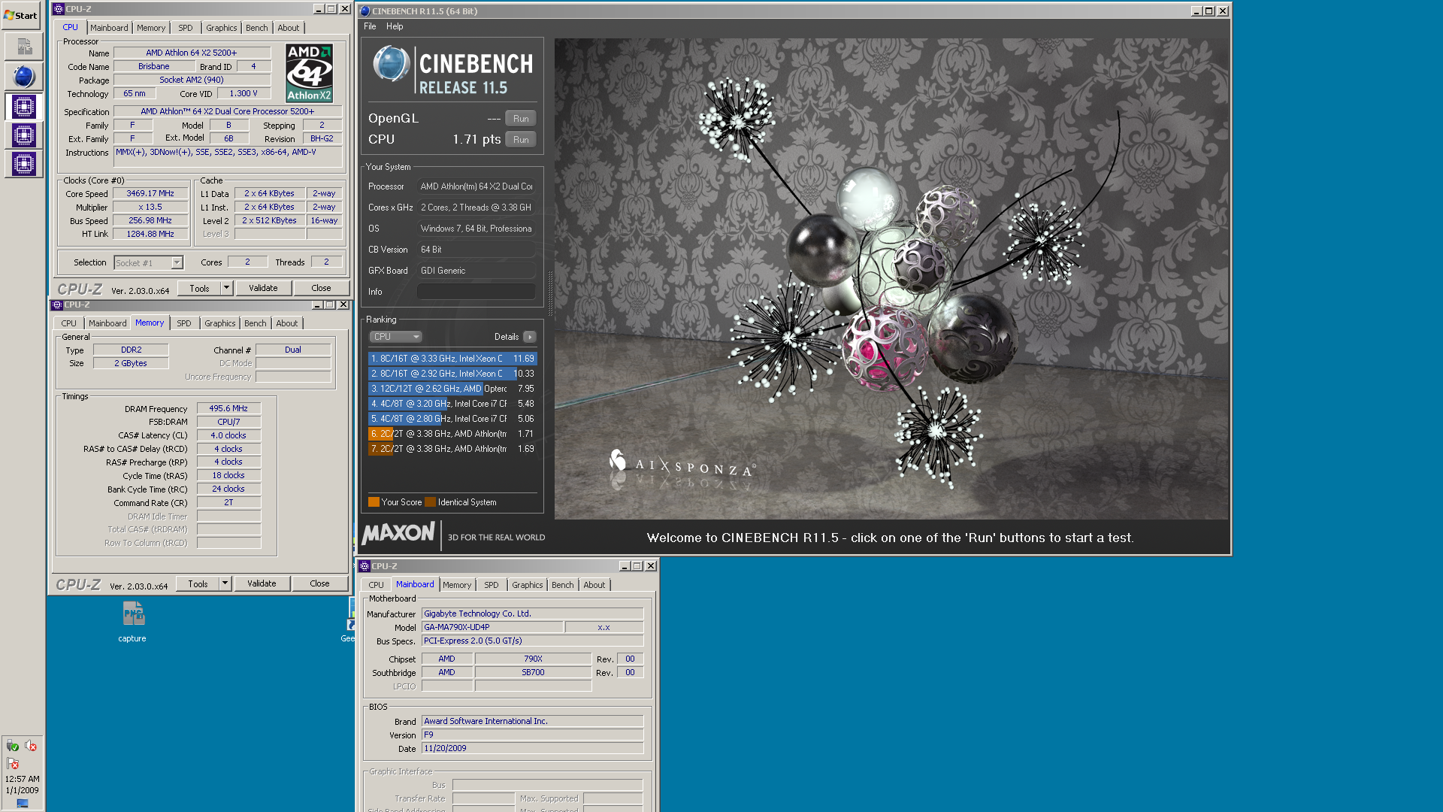
Task: Click the DRAM Frequency value 495.6 MHz
Action: click(228, 408)
